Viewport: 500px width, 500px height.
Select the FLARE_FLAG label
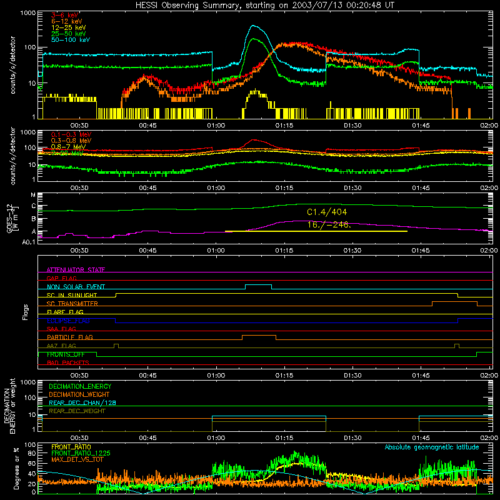tap(65, 312)
